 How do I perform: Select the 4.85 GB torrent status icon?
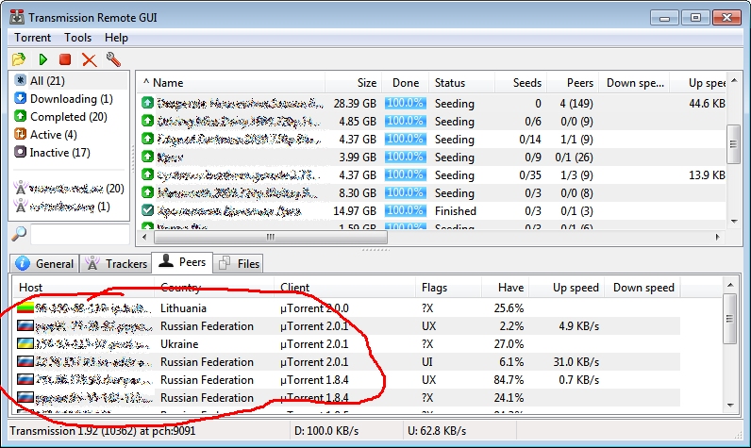point(147,121)
